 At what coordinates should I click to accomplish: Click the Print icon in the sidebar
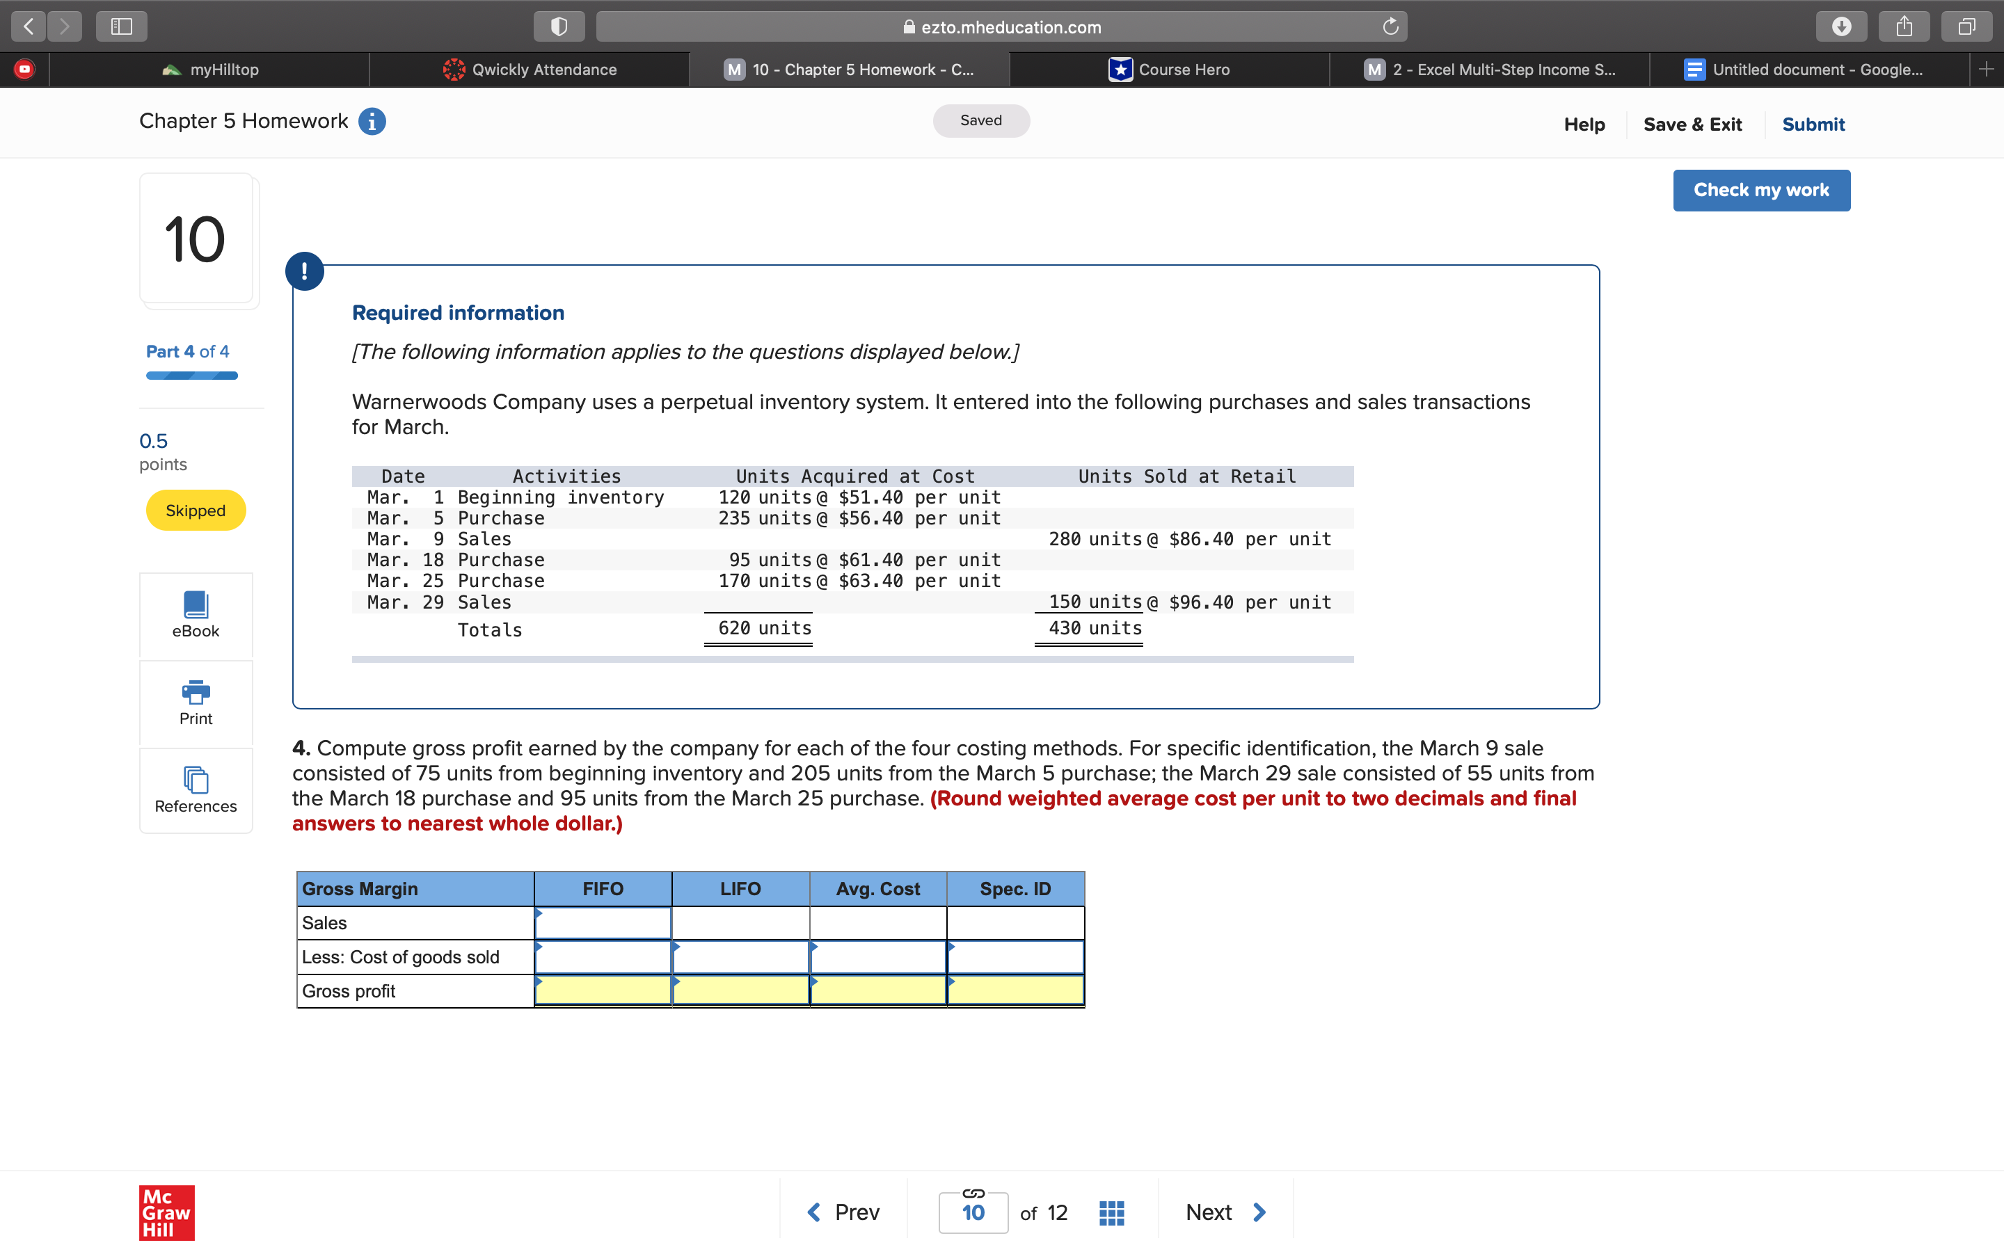click(196, 703)
